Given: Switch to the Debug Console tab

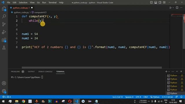Looking at the screenshot, I should click(45, 72).
